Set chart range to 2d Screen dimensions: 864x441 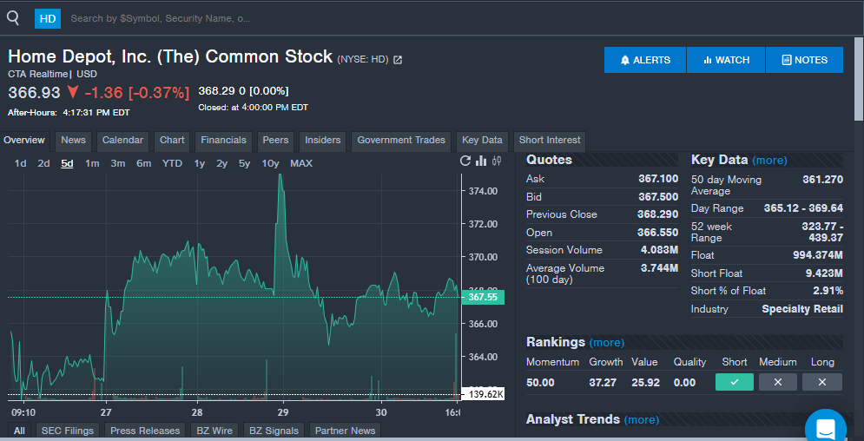pyautogui.click(x=43, y=163)
